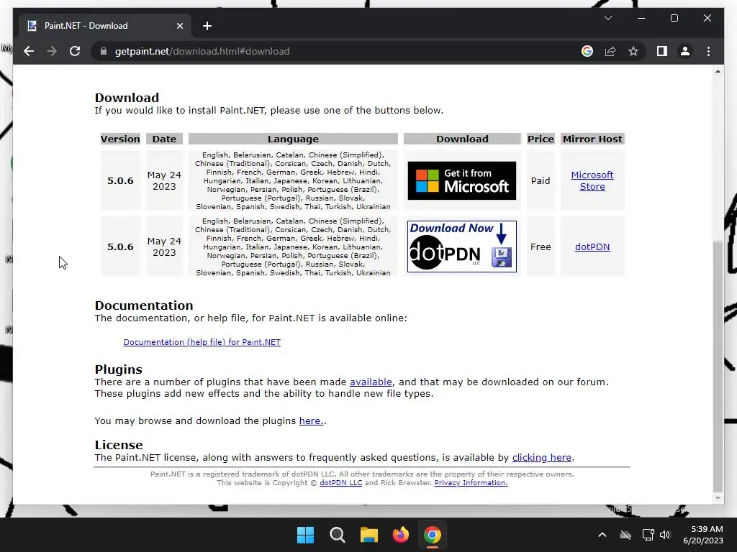Follow the 'here.' plugins link
The width and height of the screenshot is (737, 552).
(x=311, y=421)
